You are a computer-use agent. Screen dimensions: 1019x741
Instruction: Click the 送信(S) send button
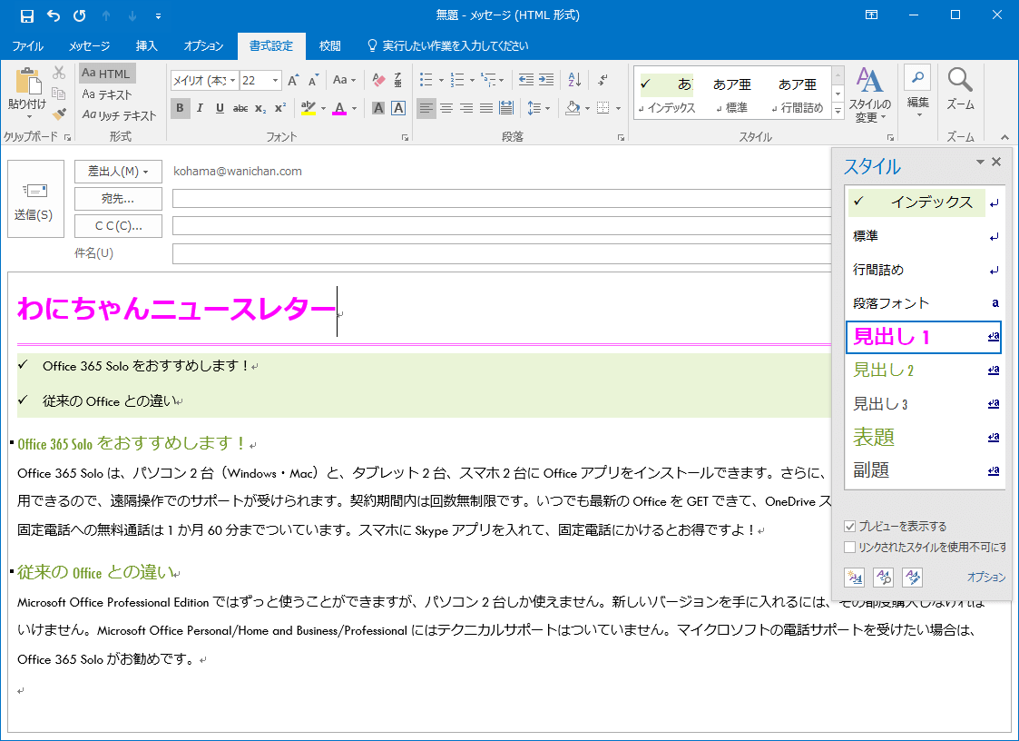click(35, 199)
